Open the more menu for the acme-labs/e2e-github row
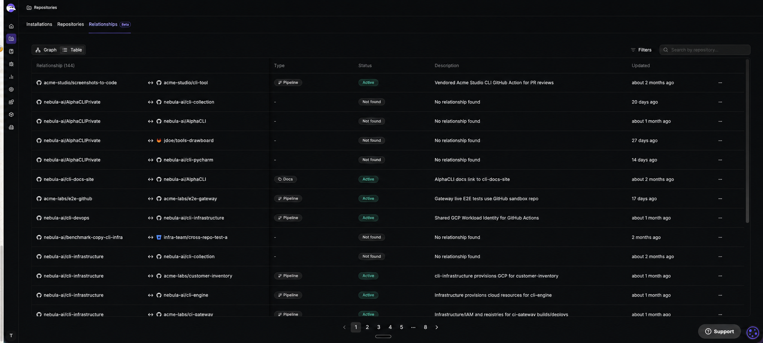 720,199
